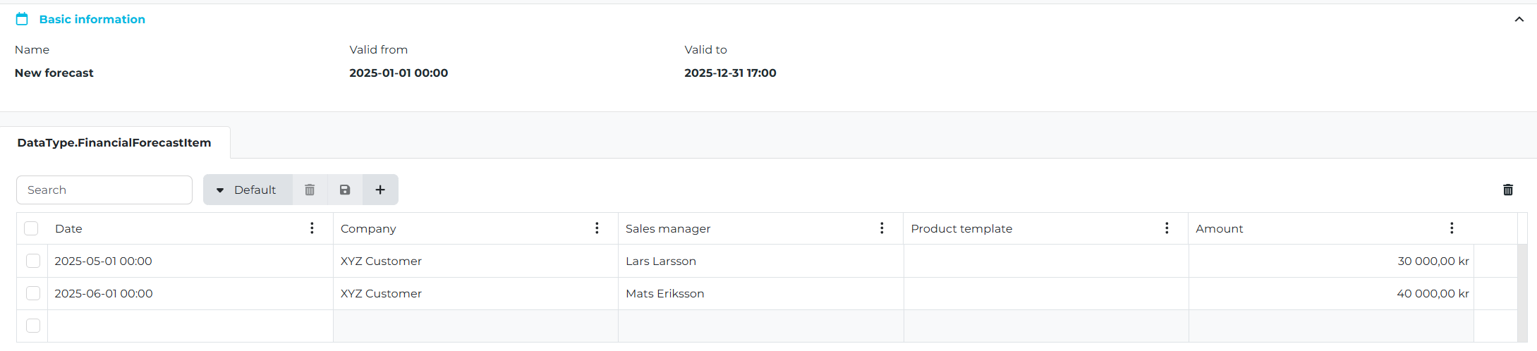Check the row dated 2025-06-01

click(x=33, y=293)
